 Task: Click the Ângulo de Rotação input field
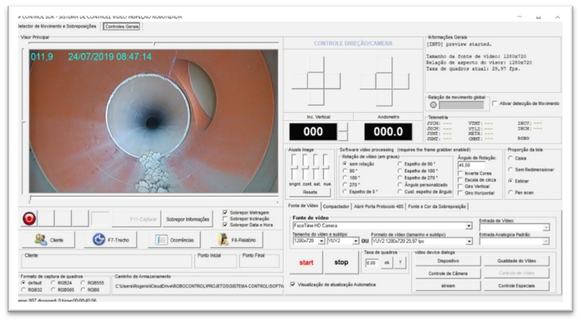tap(471, 165)
